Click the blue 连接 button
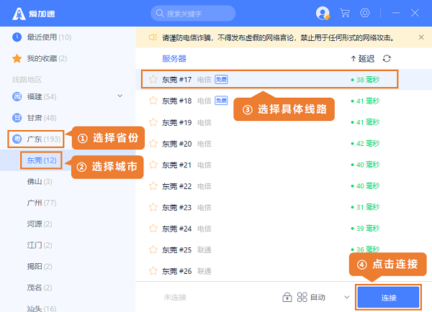 pos(388,298)
